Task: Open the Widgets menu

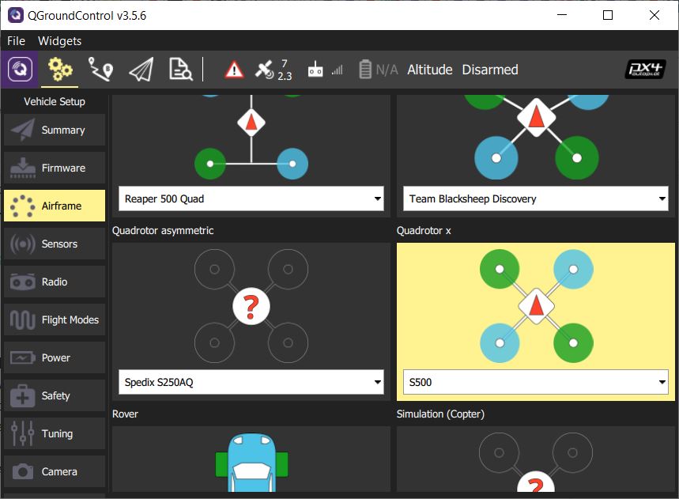Action: 60,40
